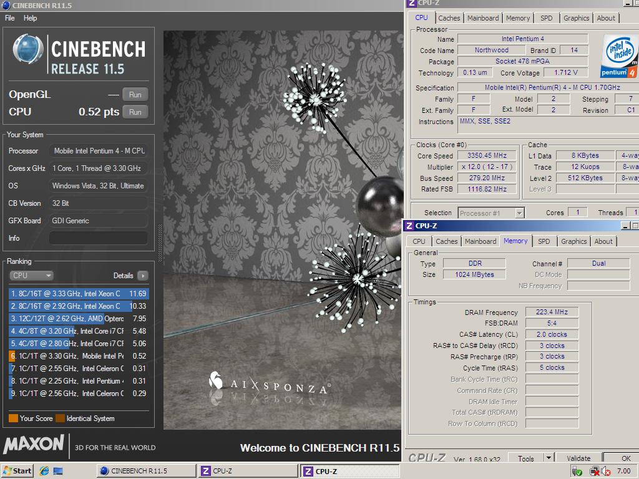Viewport: 639px width, 479px height.
Task: Switch to Mainboard tab in lower CPU-Z window
Action: 480,241
